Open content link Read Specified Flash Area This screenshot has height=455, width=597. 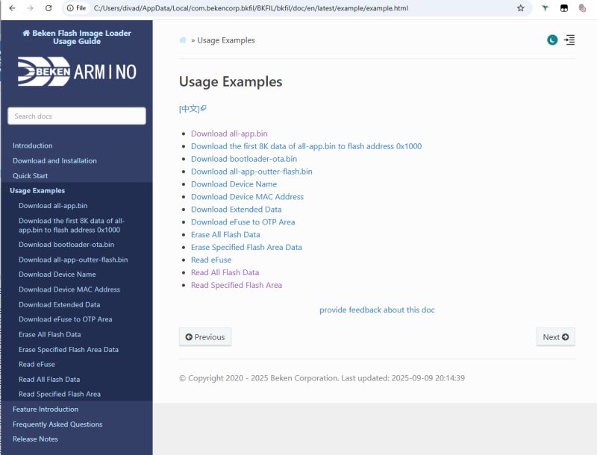[x=237, y=285]
